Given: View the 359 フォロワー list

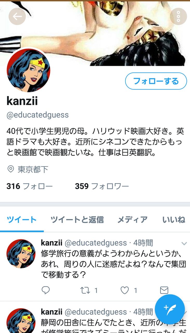Looking at the screenshot, I should [102, 186].
